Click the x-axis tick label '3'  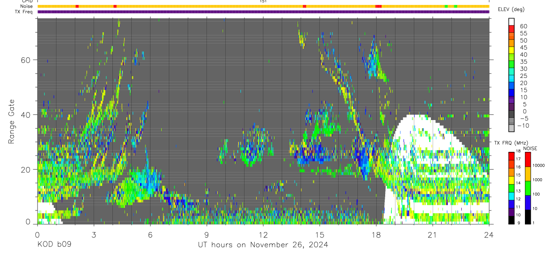point(94,235)
